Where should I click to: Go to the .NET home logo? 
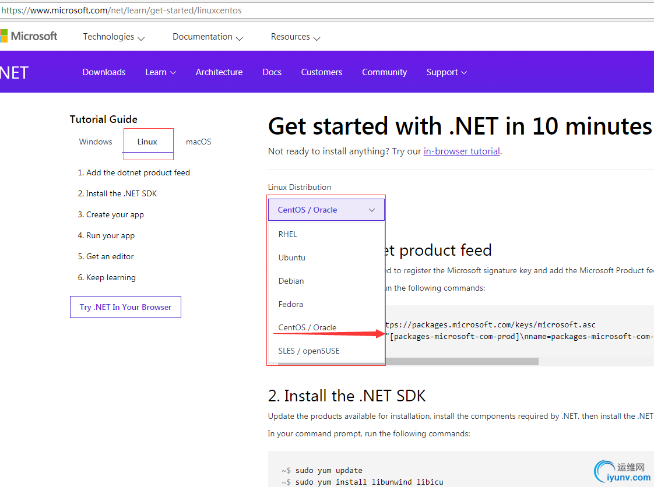14,73
